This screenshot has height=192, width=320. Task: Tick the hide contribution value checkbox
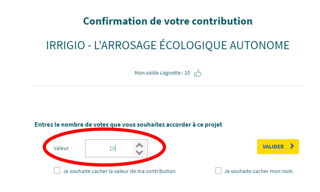coord(57,171)
